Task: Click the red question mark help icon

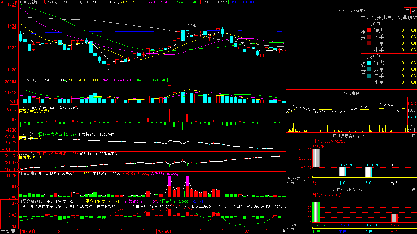Action: tap(16, 2)
